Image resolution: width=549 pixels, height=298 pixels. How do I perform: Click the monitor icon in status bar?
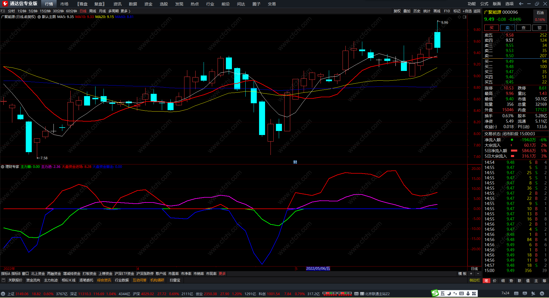525,293
